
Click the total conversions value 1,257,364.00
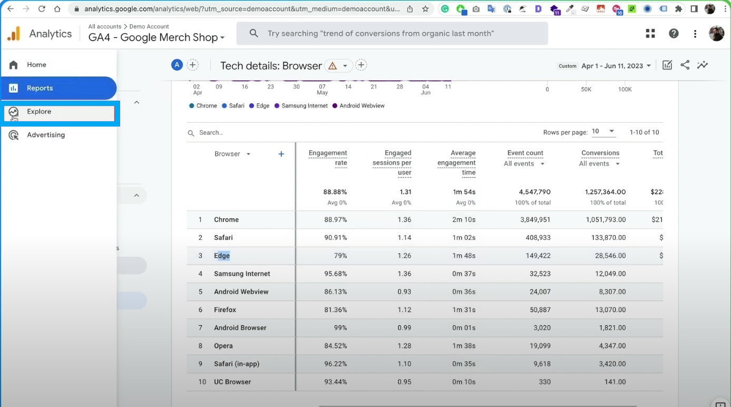click(x=606, y=192)
